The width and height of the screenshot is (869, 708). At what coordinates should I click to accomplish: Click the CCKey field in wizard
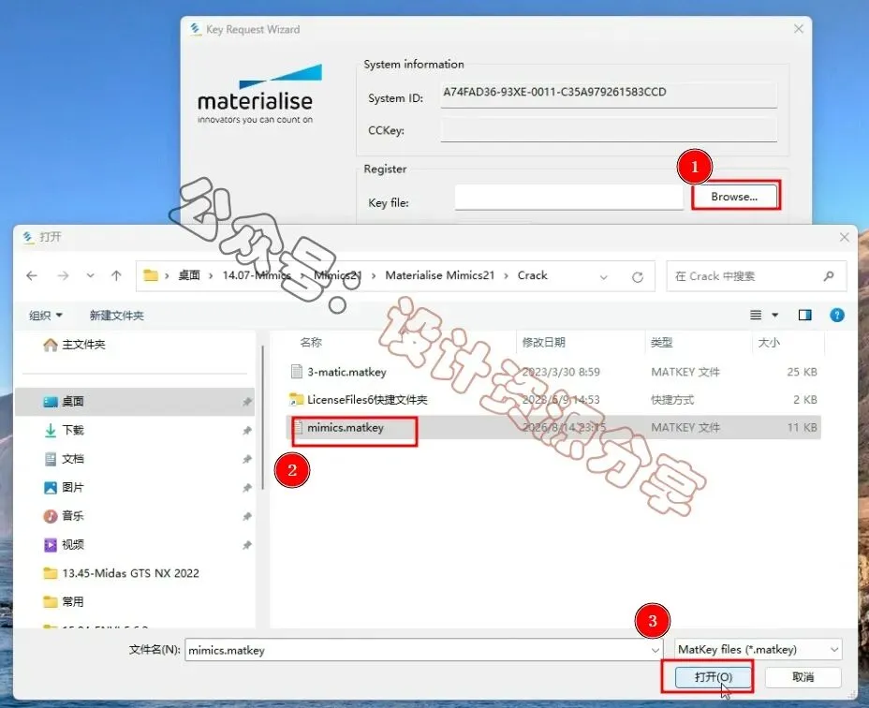tap(609, 130)
